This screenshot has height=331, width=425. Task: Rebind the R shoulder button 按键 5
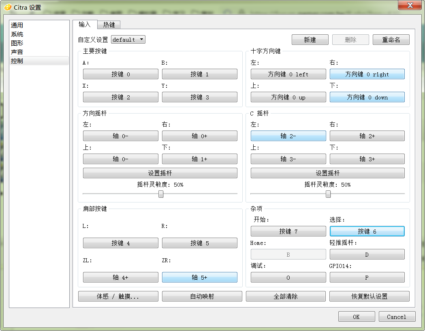[199, 243]
